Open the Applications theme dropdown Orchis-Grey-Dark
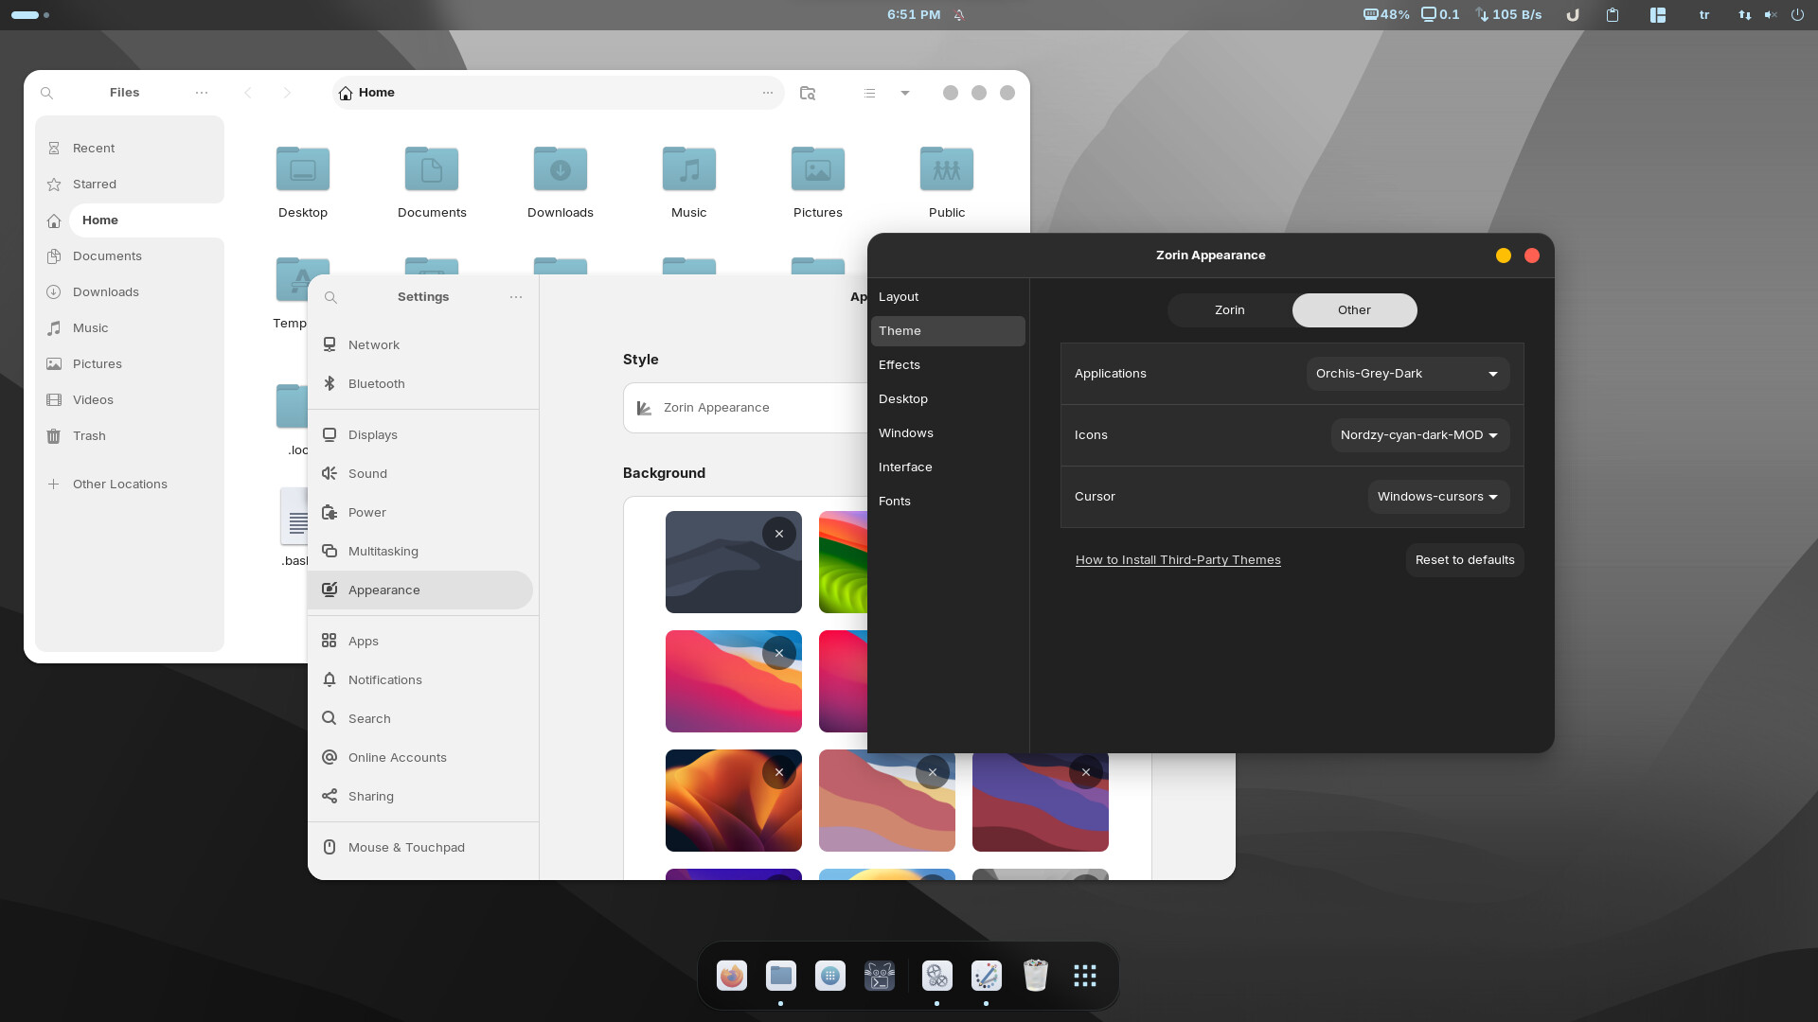1818x1022 pixels. click(x=1407, y=374)
